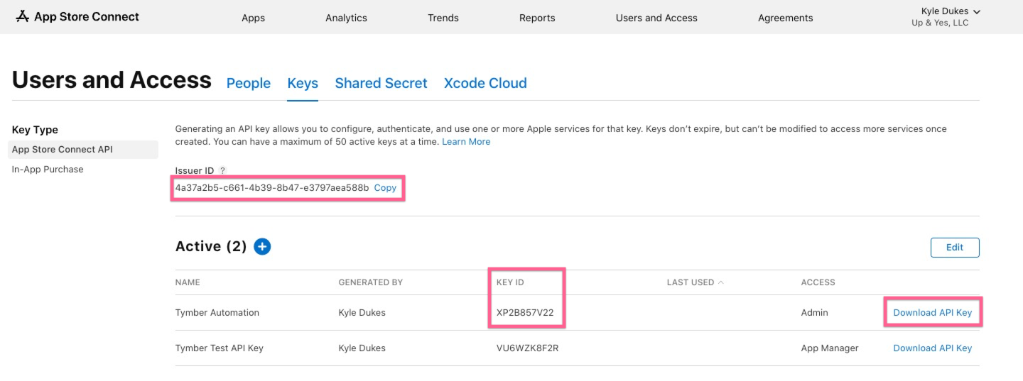The image size is (1023, 381).
Task: Download API Key for Tymber Automation
Action: coord(932,313)
